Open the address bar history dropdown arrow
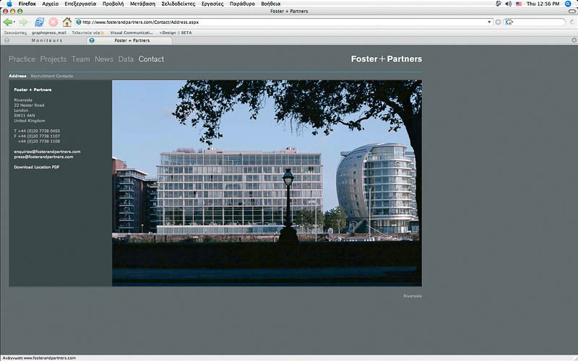This screenshot has width=578, height=361. [x=489, y=22]
